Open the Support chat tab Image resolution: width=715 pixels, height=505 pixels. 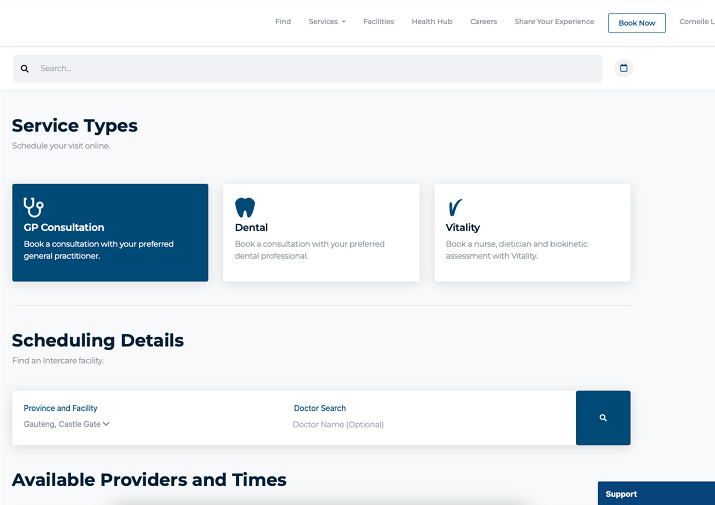tap(656, 494)
